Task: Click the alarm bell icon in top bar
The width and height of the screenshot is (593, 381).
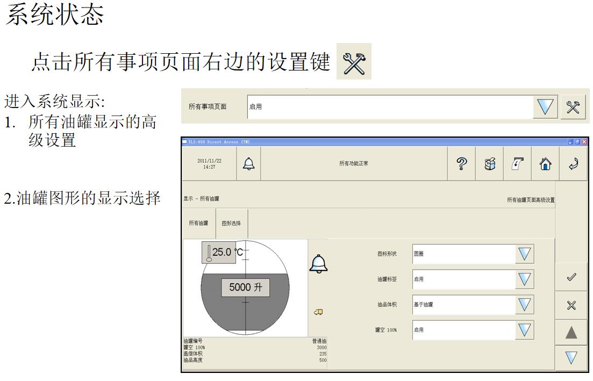Action: (248, 164)
